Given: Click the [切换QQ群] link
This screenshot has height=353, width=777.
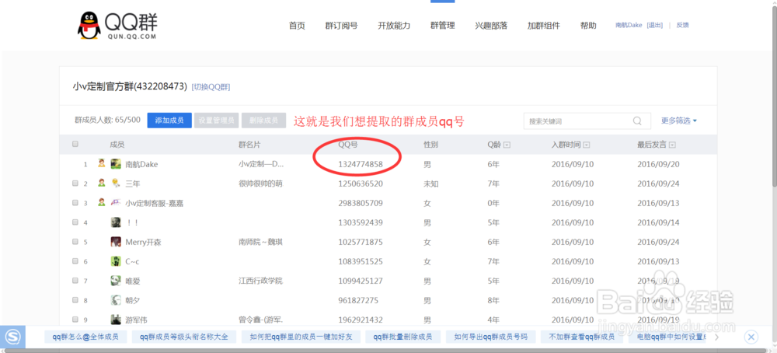Looking at the screenshot, I should (211, 87).
